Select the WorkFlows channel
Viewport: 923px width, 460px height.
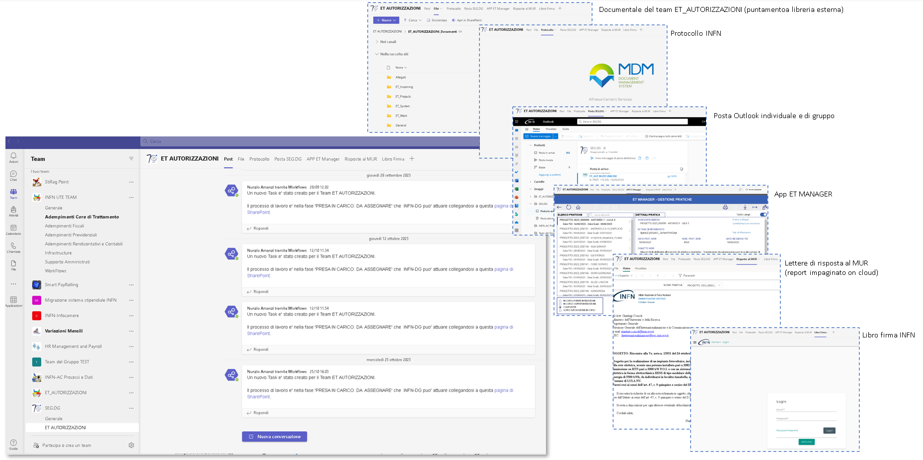point(56,271)
